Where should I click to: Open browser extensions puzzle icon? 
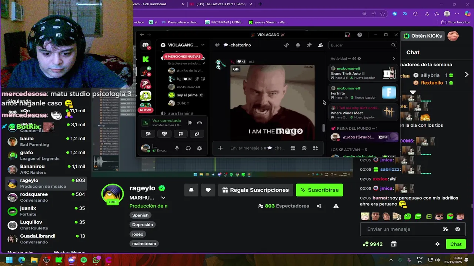(x=415, y=14)
